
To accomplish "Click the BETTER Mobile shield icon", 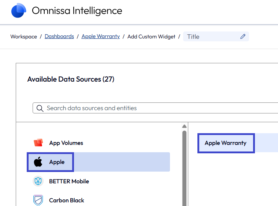I will point(38,181).
